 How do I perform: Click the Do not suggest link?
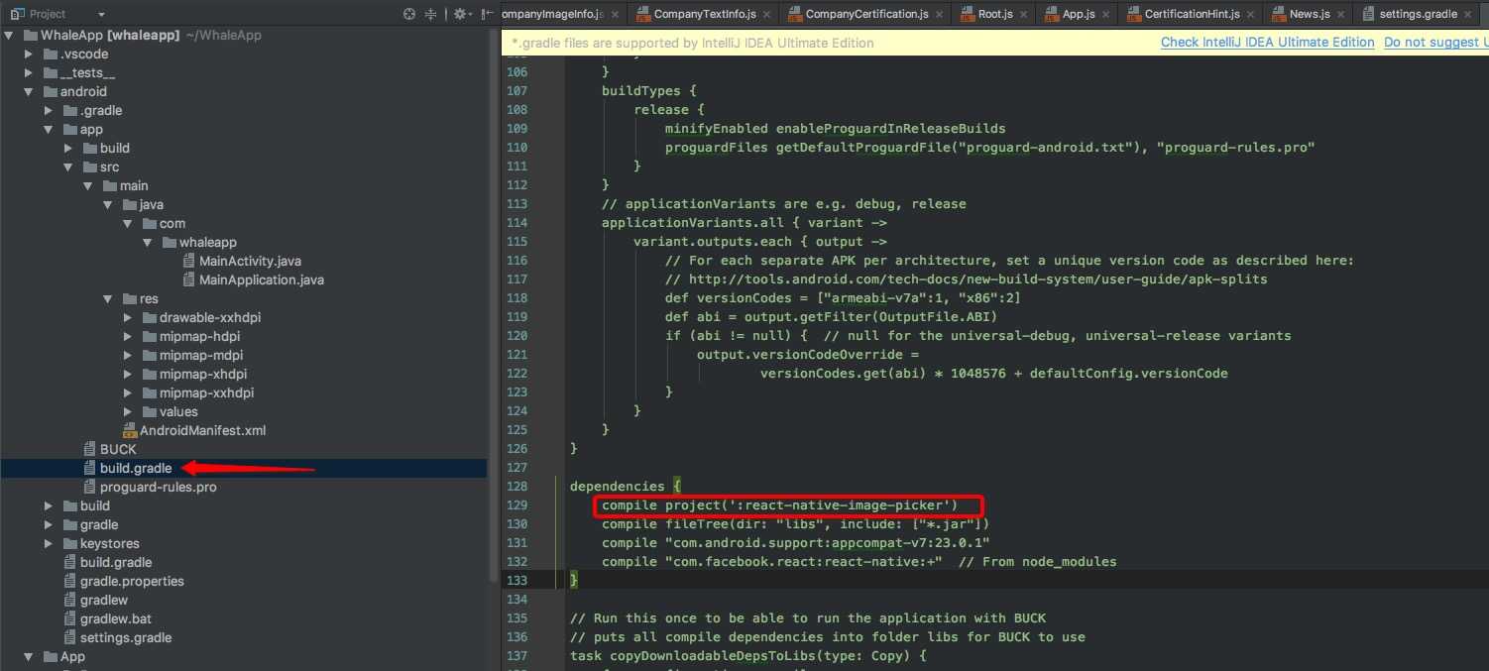1436,42
